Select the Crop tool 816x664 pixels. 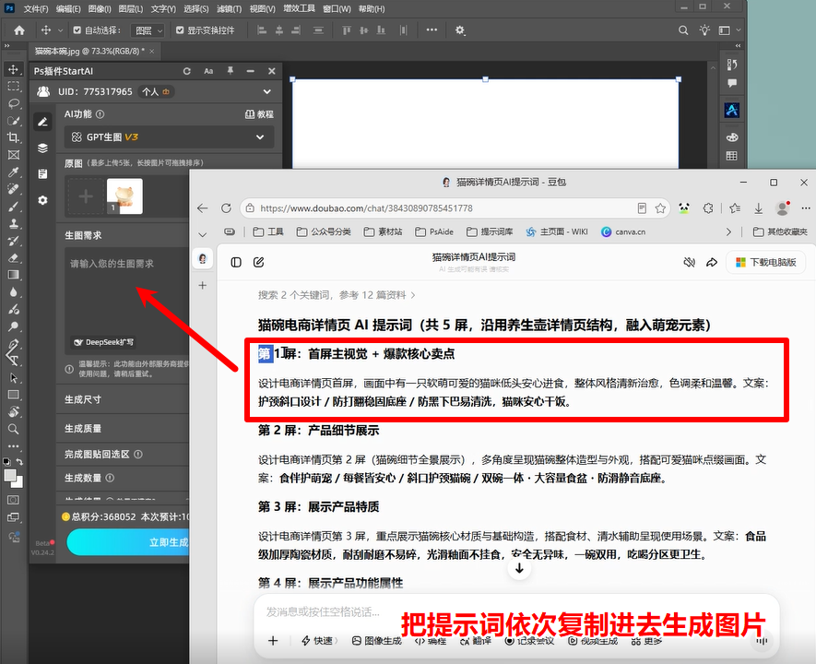click(x=14, y=138)
